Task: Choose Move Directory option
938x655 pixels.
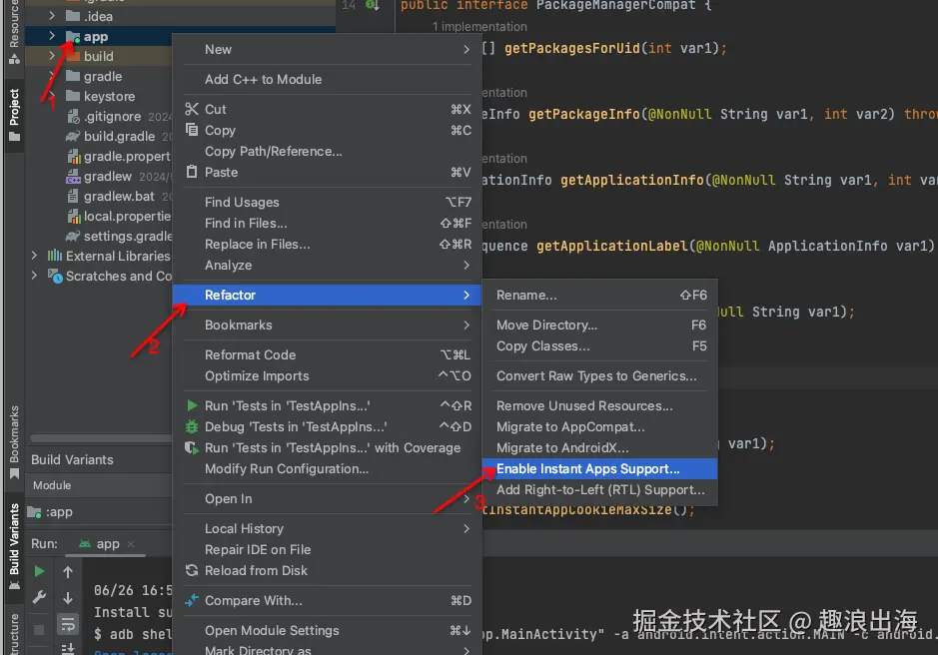Action: [x=599, y=325]
